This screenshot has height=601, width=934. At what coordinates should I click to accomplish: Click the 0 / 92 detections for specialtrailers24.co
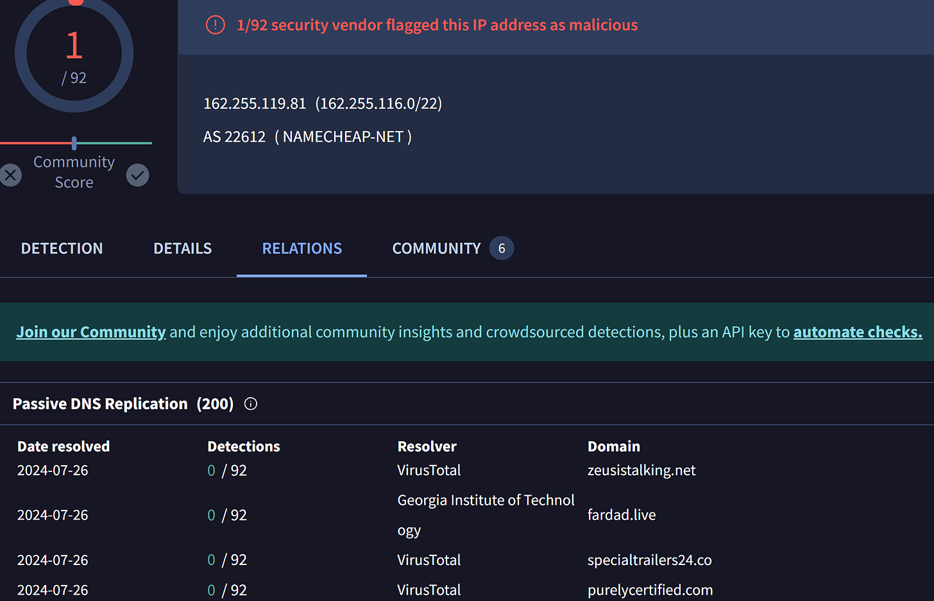[x=227, y=560]
